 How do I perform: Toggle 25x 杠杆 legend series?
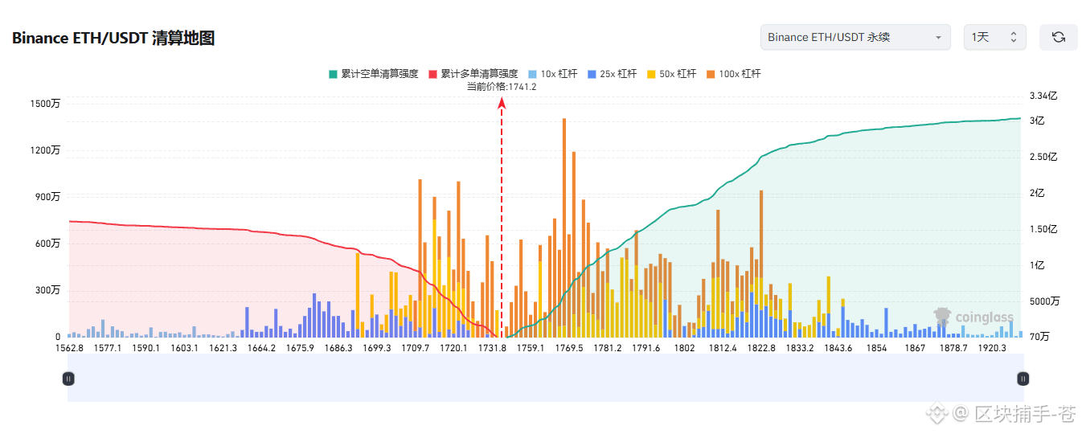click(x=612, y=74)
